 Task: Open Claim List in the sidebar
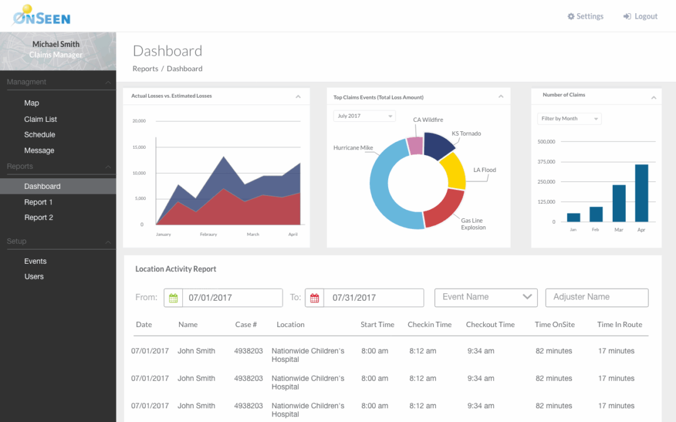point(41,119)
